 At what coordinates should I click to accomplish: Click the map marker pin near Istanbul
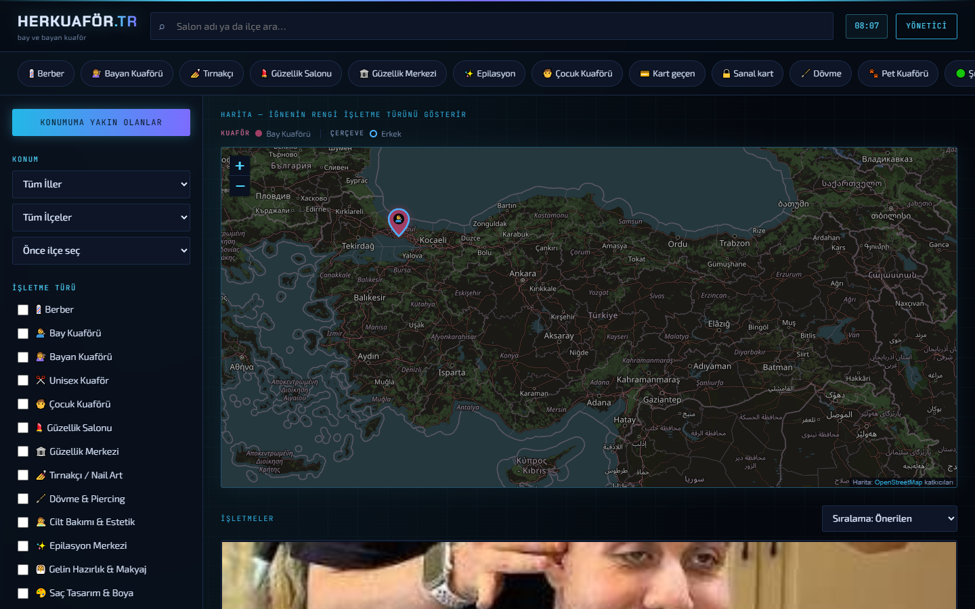click(x=399, y=221)
